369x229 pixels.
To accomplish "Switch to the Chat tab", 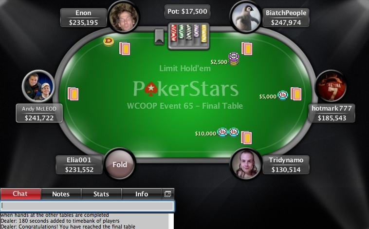I will click(20, 194).
